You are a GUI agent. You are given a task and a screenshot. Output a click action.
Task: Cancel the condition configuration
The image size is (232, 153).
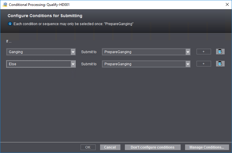click(110, 147)
